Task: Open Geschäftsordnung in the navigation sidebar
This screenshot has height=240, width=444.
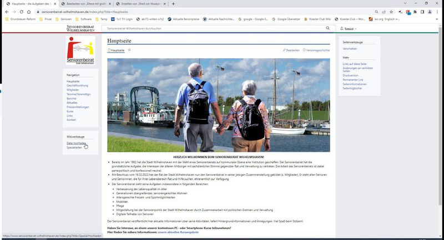Action: [x=77, y=85]
